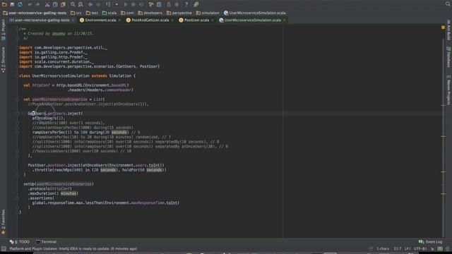
Task: Click the Copy toolbar icon
Action: [55, 4]
